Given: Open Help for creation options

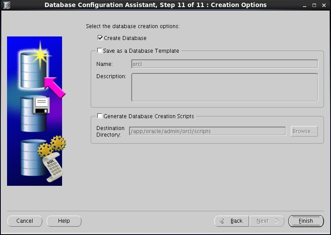Looking at the screenshot, I should point(64,221).
